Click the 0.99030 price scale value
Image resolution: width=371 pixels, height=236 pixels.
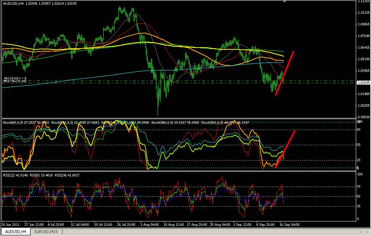click(364, 117)
